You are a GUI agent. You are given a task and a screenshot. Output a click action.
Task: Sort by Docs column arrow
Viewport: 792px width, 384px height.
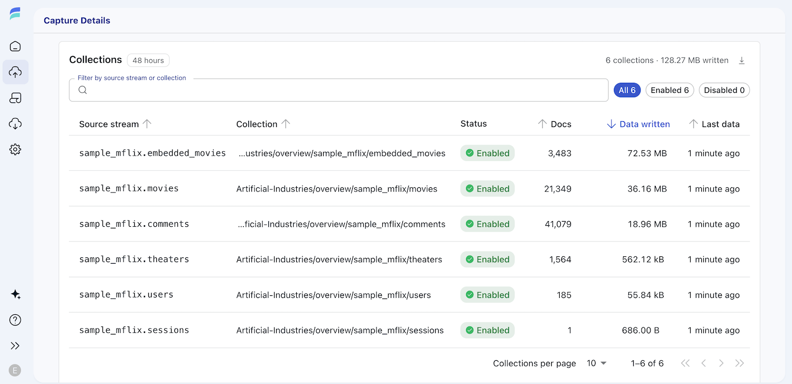coord(542,124)
